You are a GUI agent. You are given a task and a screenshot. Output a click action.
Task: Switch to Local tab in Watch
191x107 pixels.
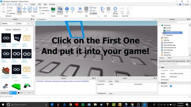pos(110,81)
